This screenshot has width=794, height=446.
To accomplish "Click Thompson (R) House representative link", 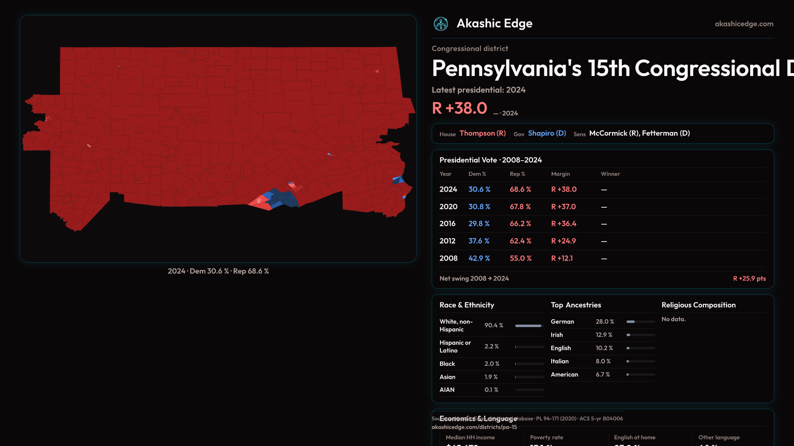I will tap(482, 133).
